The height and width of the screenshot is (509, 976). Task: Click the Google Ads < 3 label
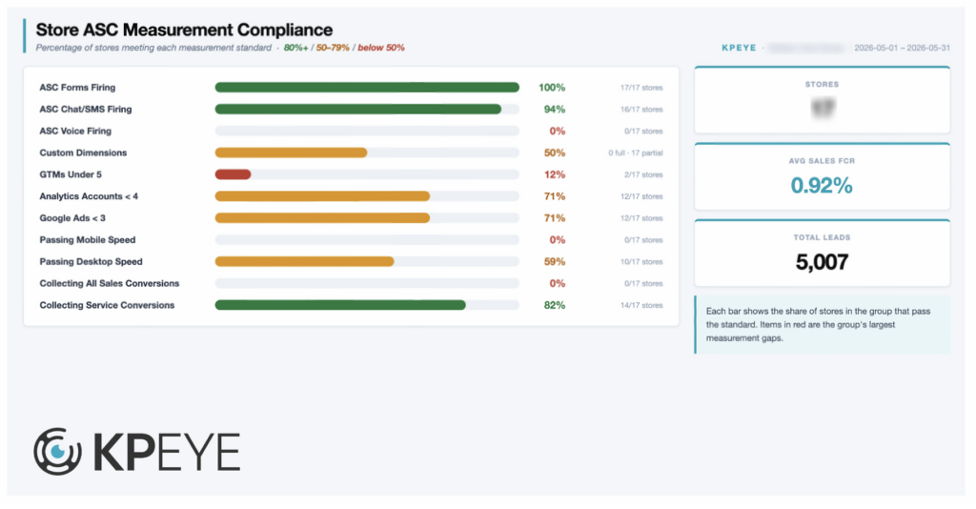coord(72,218)
